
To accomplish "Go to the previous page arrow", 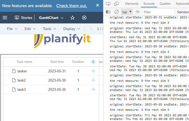I will (x=91, y=29).
